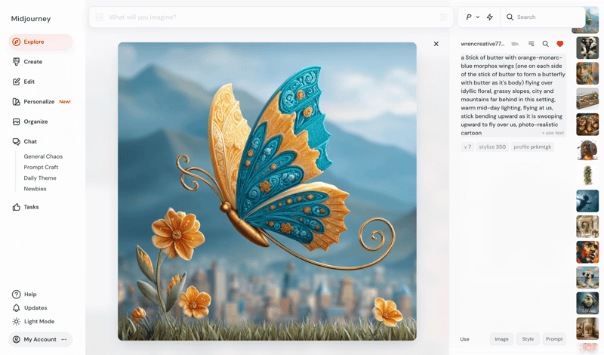Open the image options menu icon
Screen dimensions: 604x355
click(x=532, y=44)
